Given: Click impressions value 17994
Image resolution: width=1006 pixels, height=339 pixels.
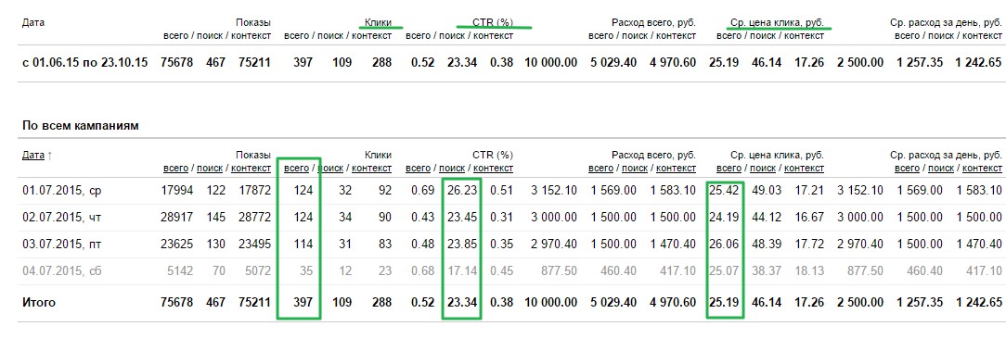Looking at the screenshot, I should [x=177, y=191].
